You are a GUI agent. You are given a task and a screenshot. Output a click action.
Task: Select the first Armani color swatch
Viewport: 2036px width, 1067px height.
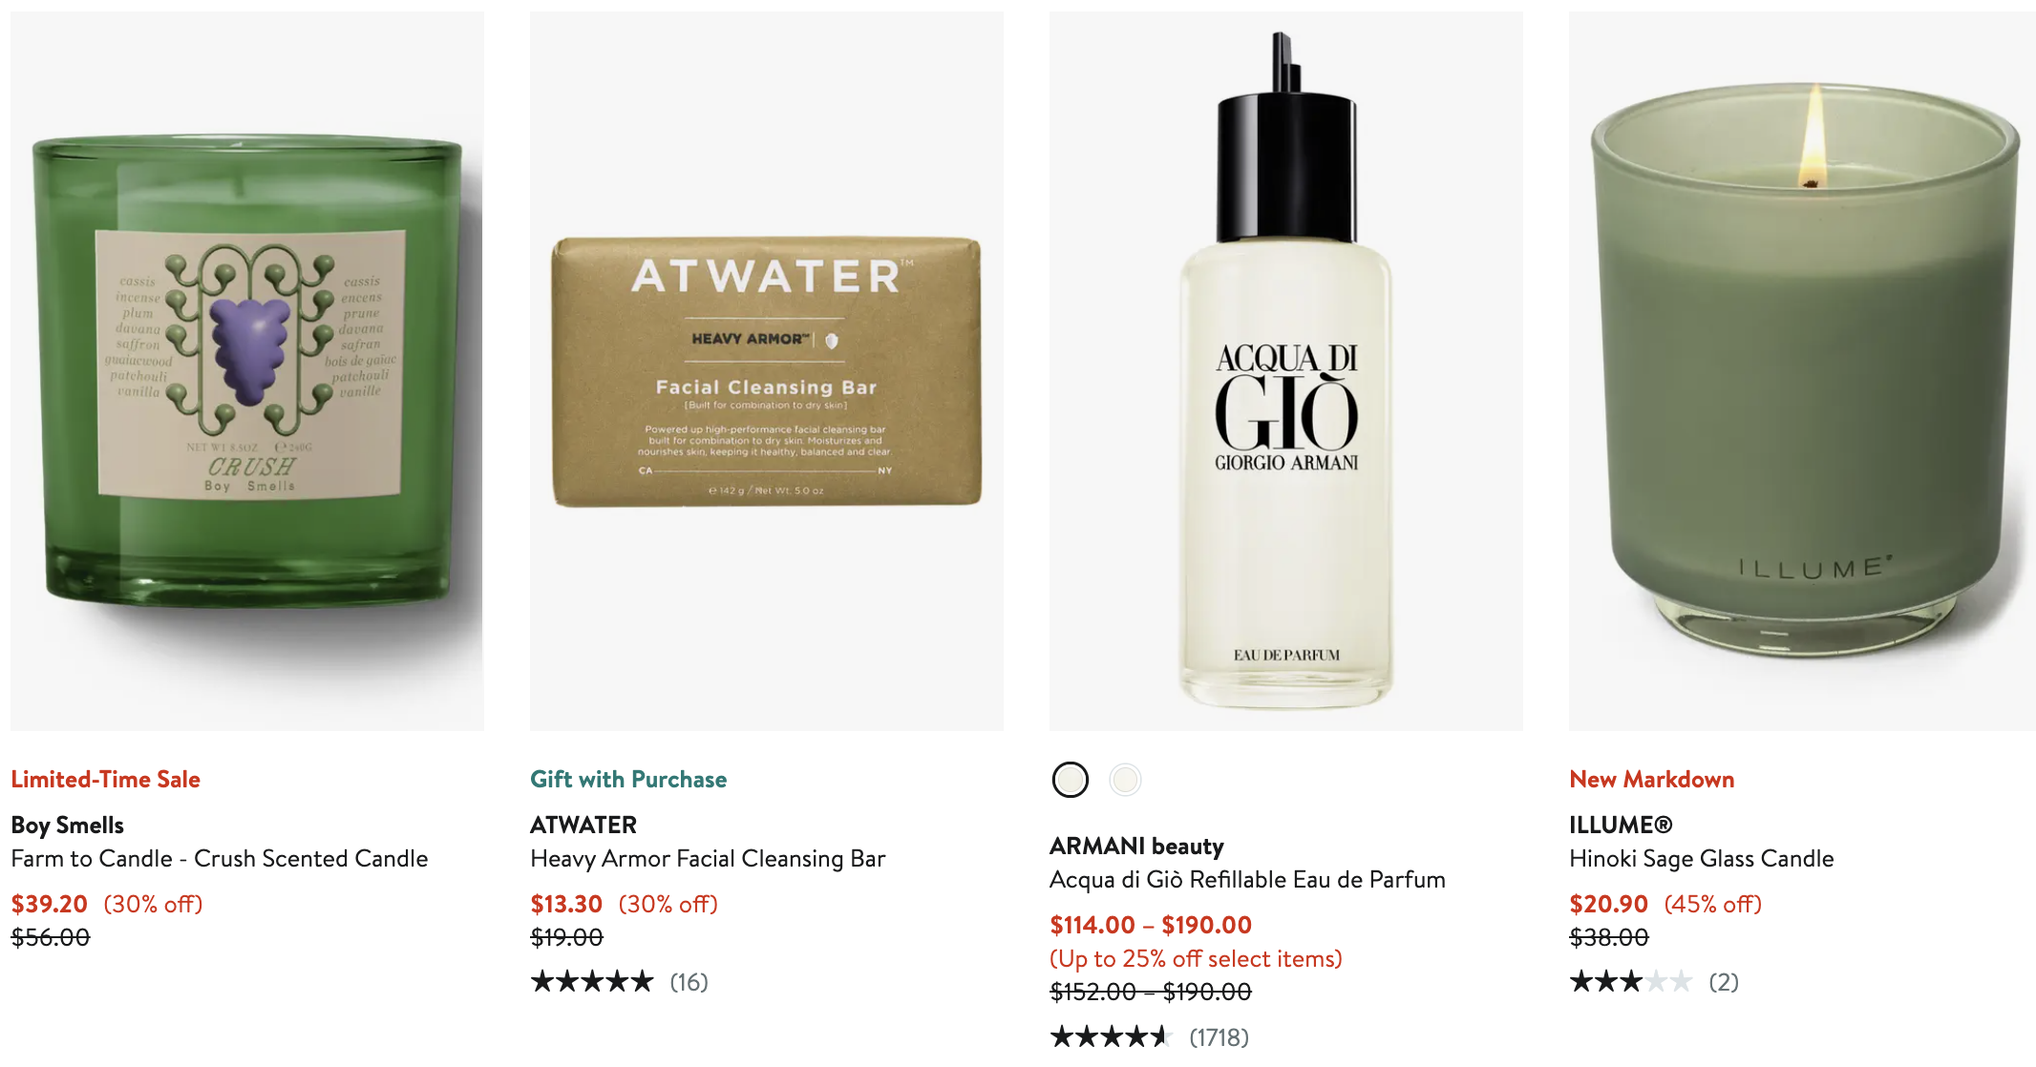coord(1070,780)
